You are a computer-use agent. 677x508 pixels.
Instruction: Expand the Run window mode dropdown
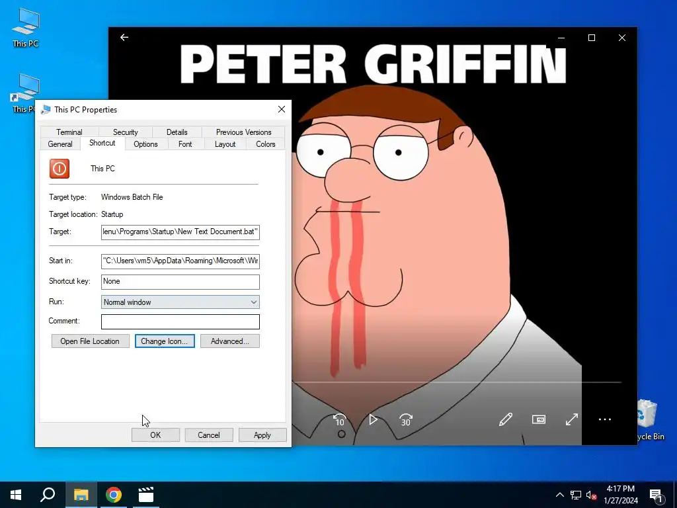tap(180, 302)
